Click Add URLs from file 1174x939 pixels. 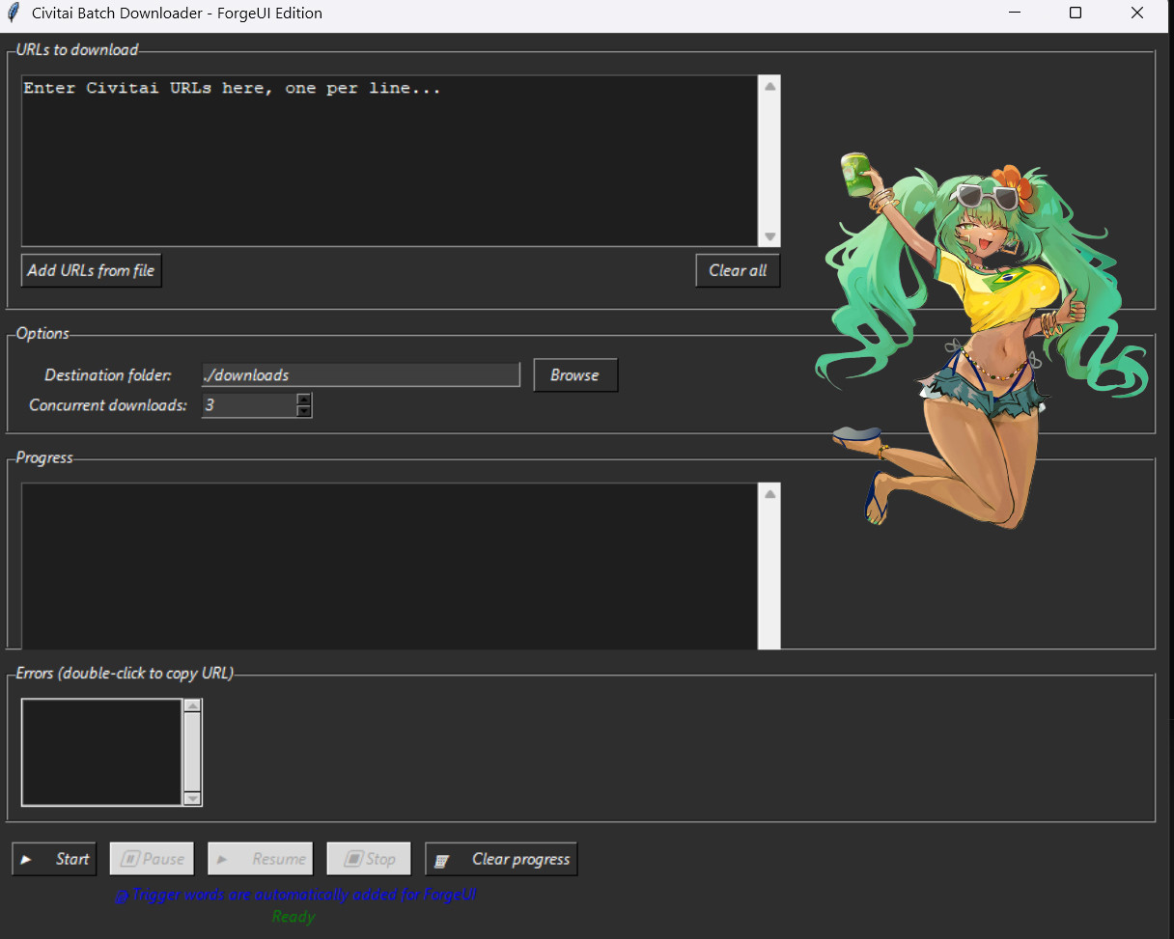point(91,270)
